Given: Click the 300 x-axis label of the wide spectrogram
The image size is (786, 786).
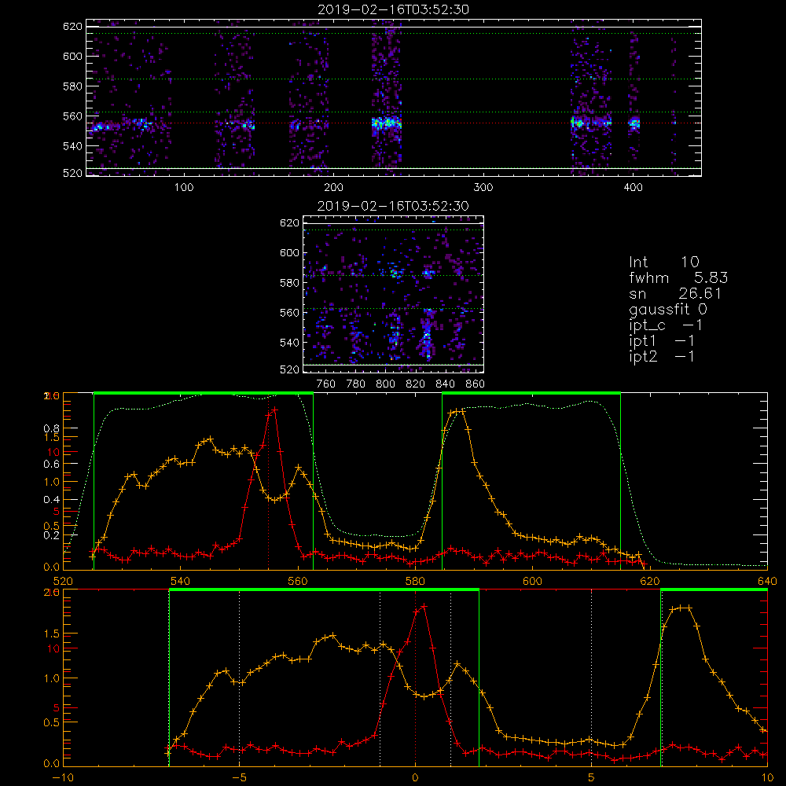Looking at the screenshot, I should [x=483, y=188].
